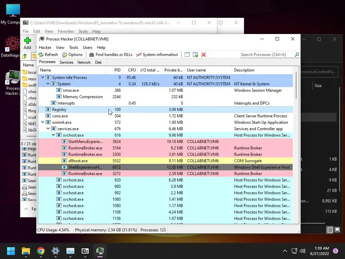Collapse the System Idle Process tree node

(x=43, y=77)
